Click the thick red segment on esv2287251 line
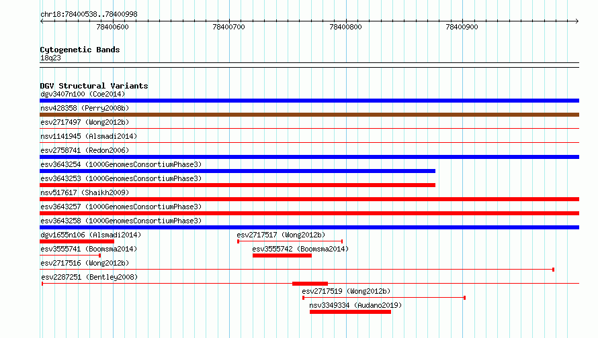This screenshot has width=598, height=338. (310, 284)
